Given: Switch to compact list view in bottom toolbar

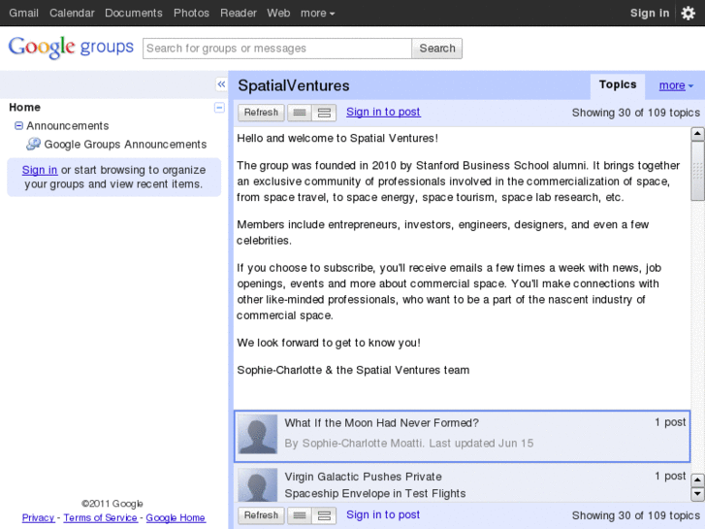Looking at the screenshot, I should point(300,515).
